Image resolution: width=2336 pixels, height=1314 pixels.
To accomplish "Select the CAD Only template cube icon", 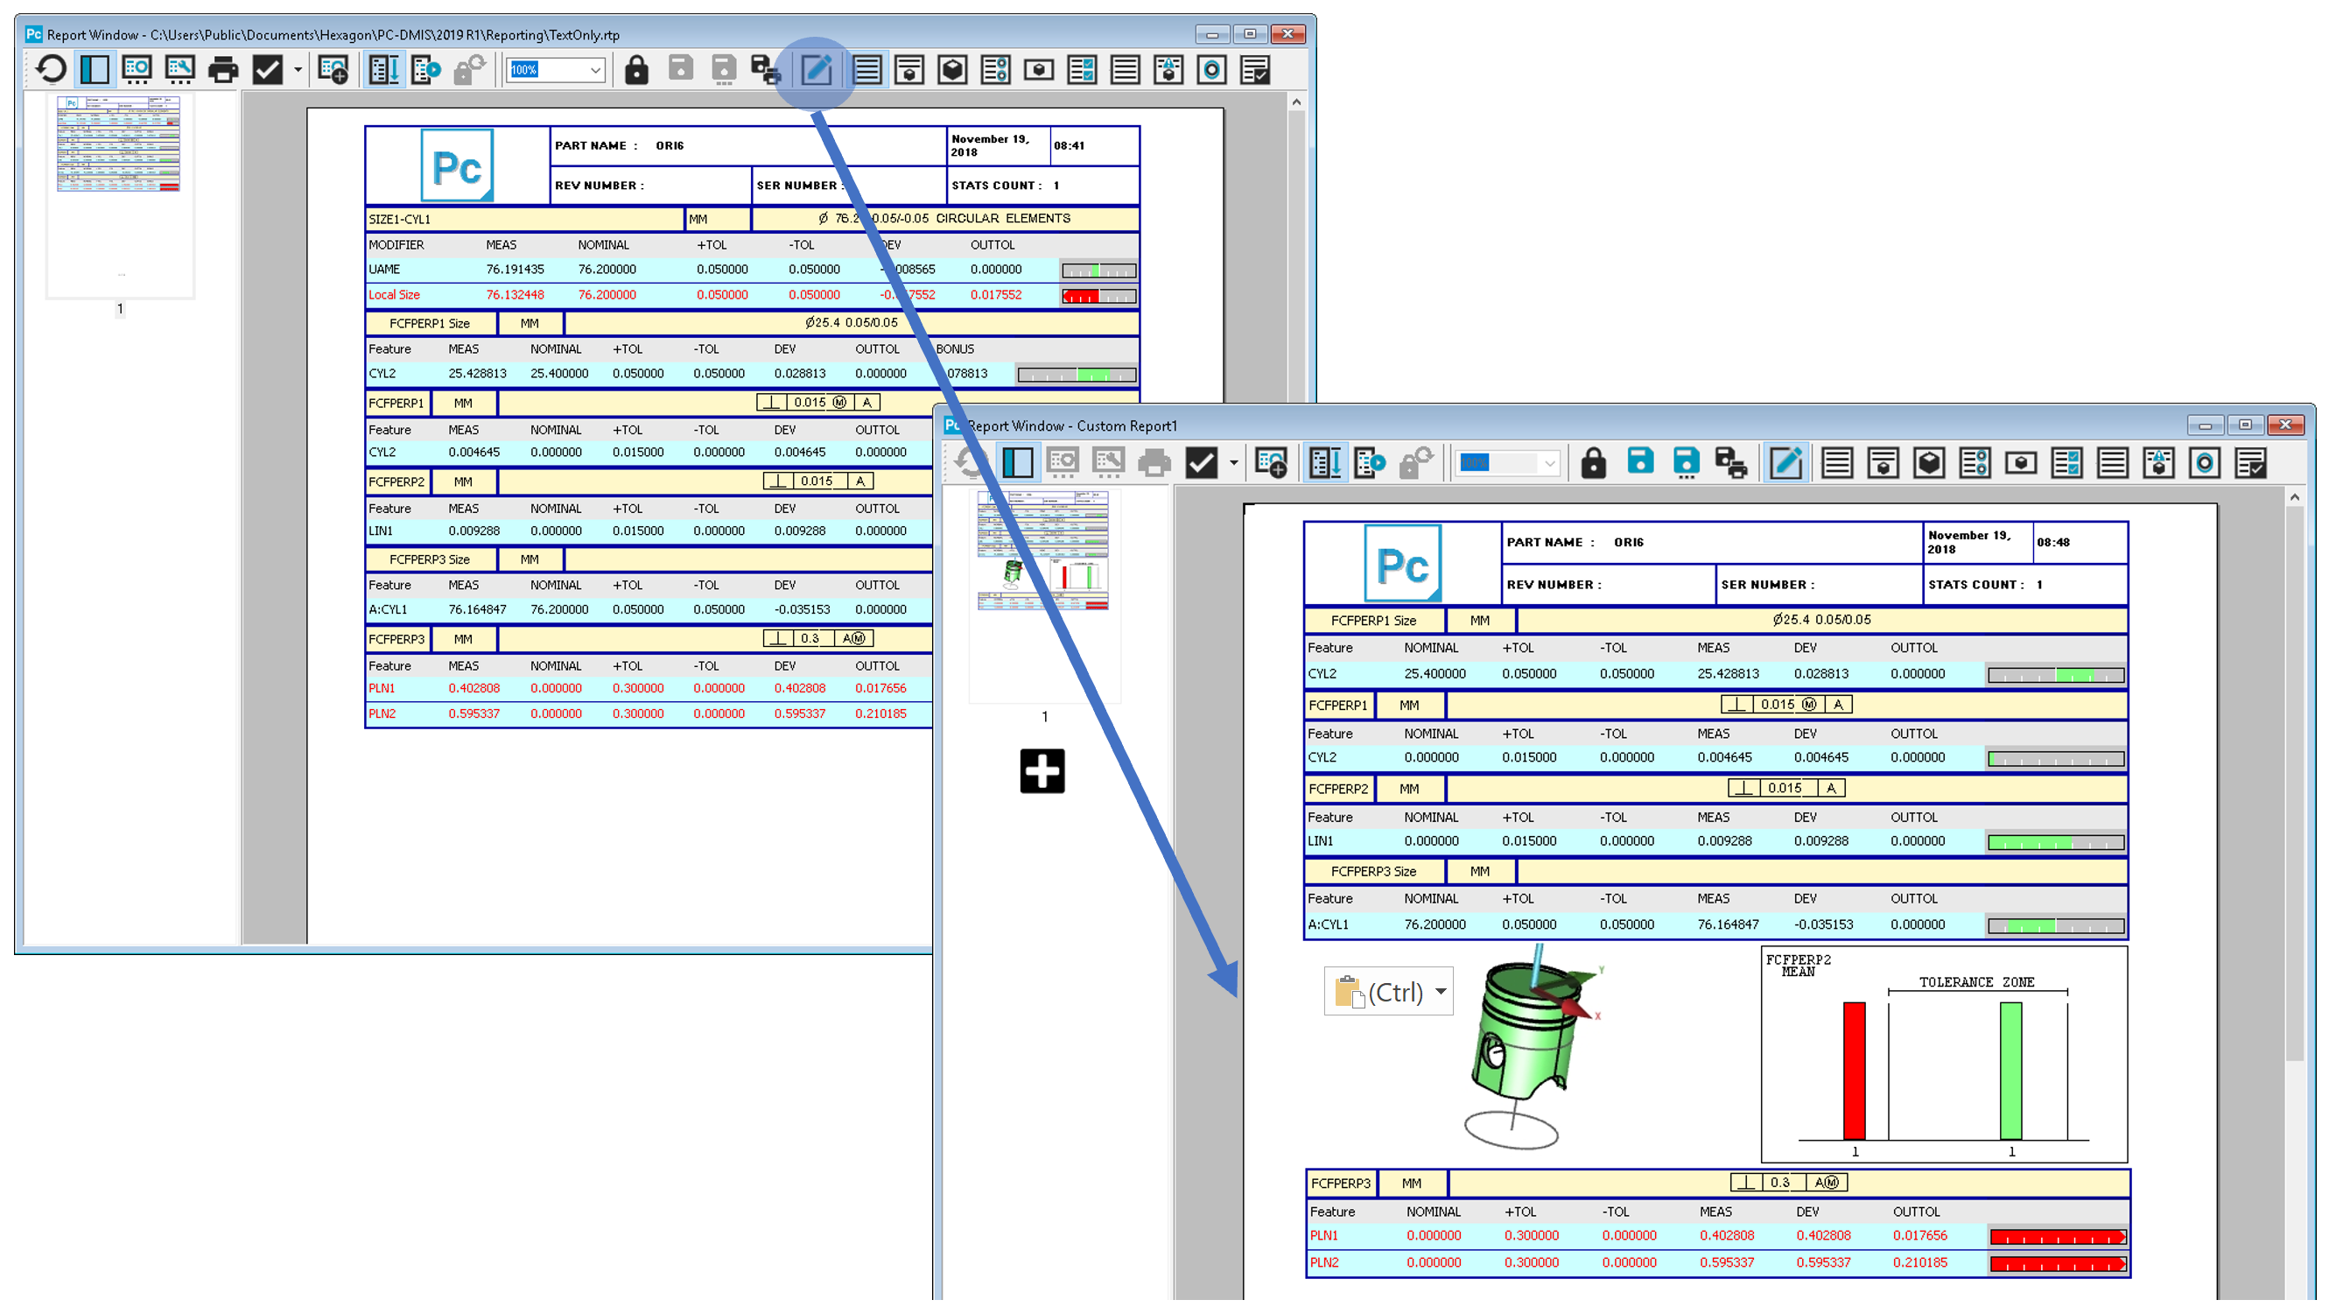I will [x=952, y=69].
